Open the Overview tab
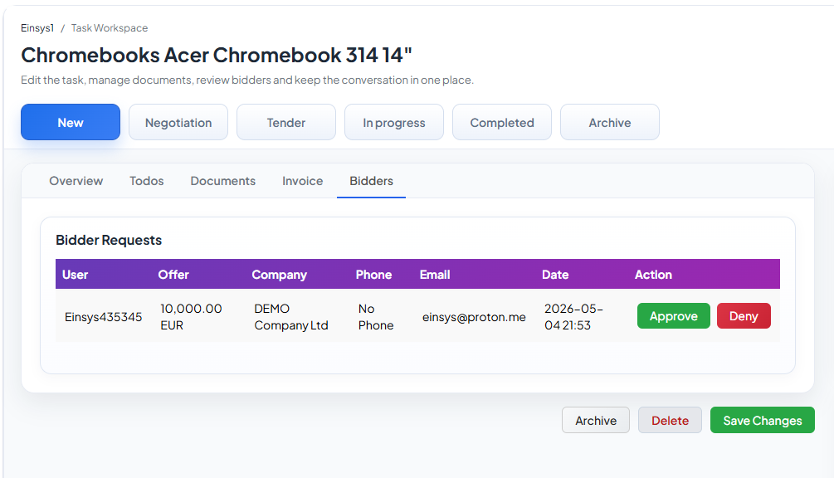The width and height of the screenshot is (834, 478). 76,181
